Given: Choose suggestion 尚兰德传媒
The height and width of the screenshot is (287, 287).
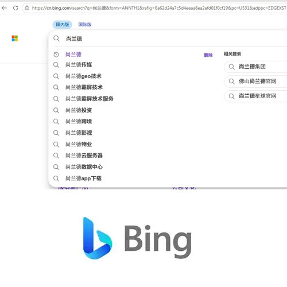Looking at the screenshot, I should pos(79,65).
